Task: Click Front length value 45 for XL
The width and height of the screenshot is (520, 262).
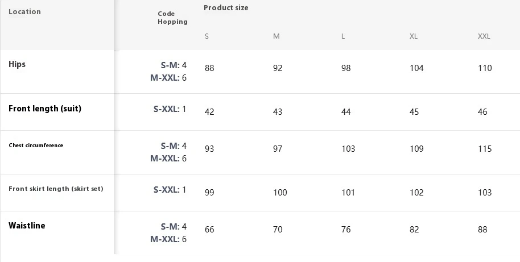Action: 414,112
